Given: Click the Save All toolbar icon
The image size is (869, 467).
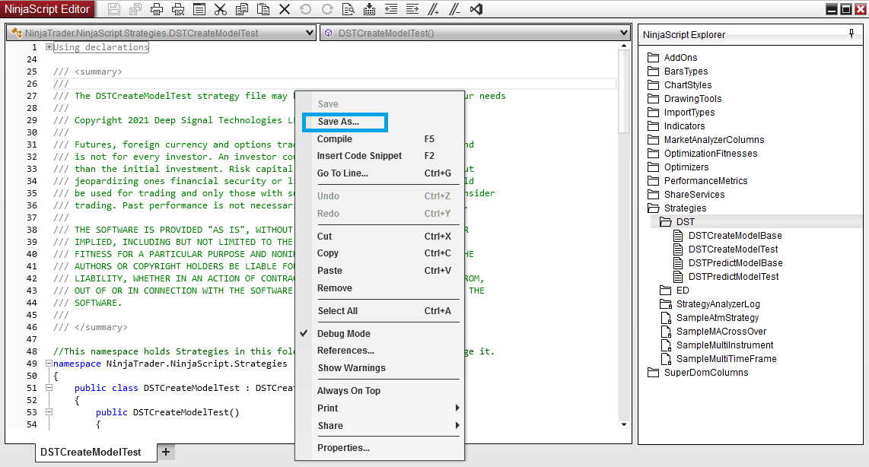Looking at the screenshot, I should [135, 9].
